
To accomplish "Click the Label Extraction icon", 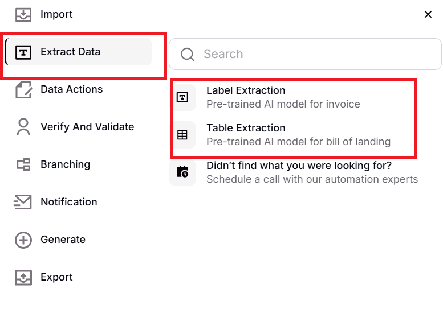I will (182, 97).
